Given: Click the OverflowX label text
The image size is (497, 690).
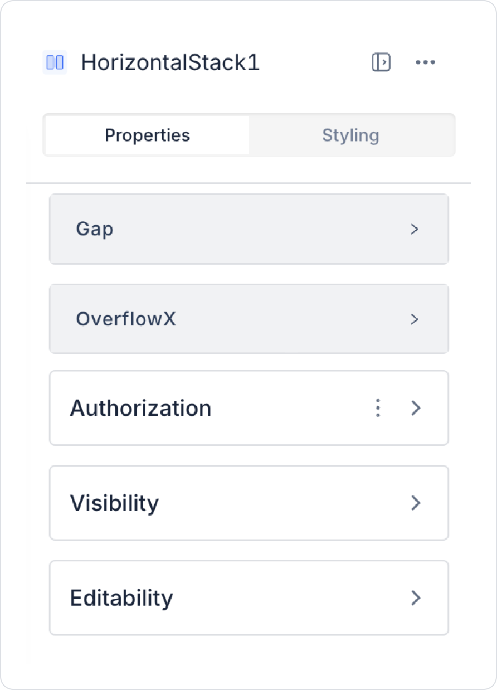Looking at the screenshot, I should [126, 319].
